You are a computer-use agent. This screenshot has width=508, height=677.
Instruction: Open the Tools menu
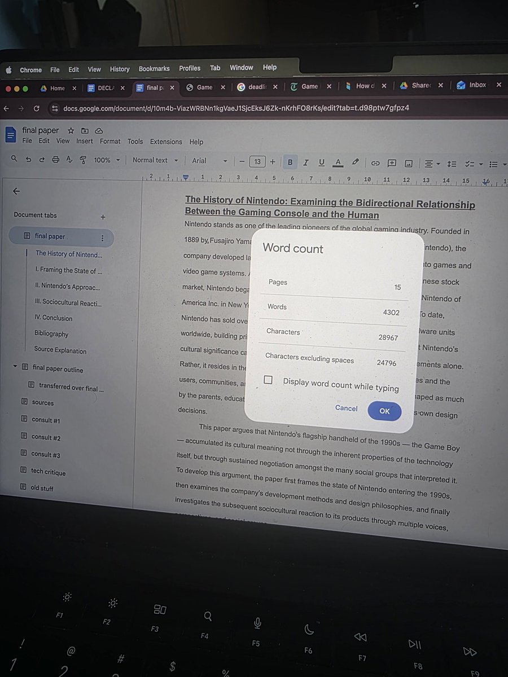coord(135,141)
